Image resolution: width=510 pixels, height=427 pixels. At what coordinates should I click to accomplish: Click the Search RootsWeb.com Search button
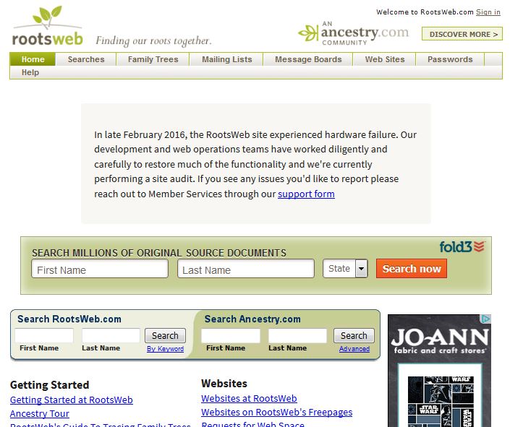click(x=165, y=336)
